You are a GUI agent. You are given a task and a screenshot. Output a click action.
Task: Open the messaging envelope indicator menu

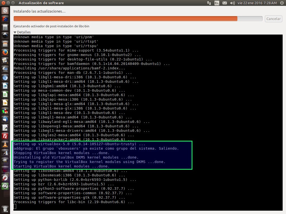point(225,3)
